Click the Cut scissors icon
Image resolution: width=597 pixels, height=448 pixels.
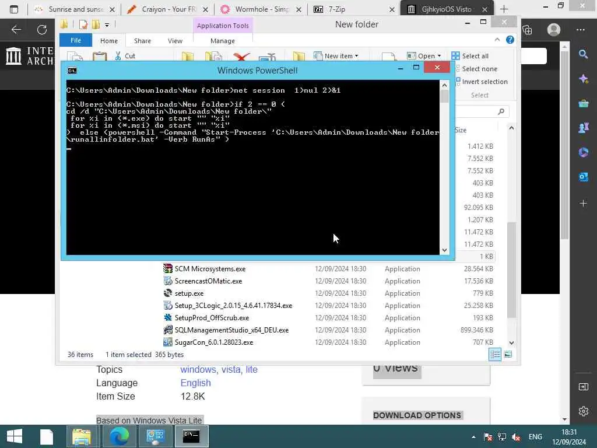click(x=118, y=56)
